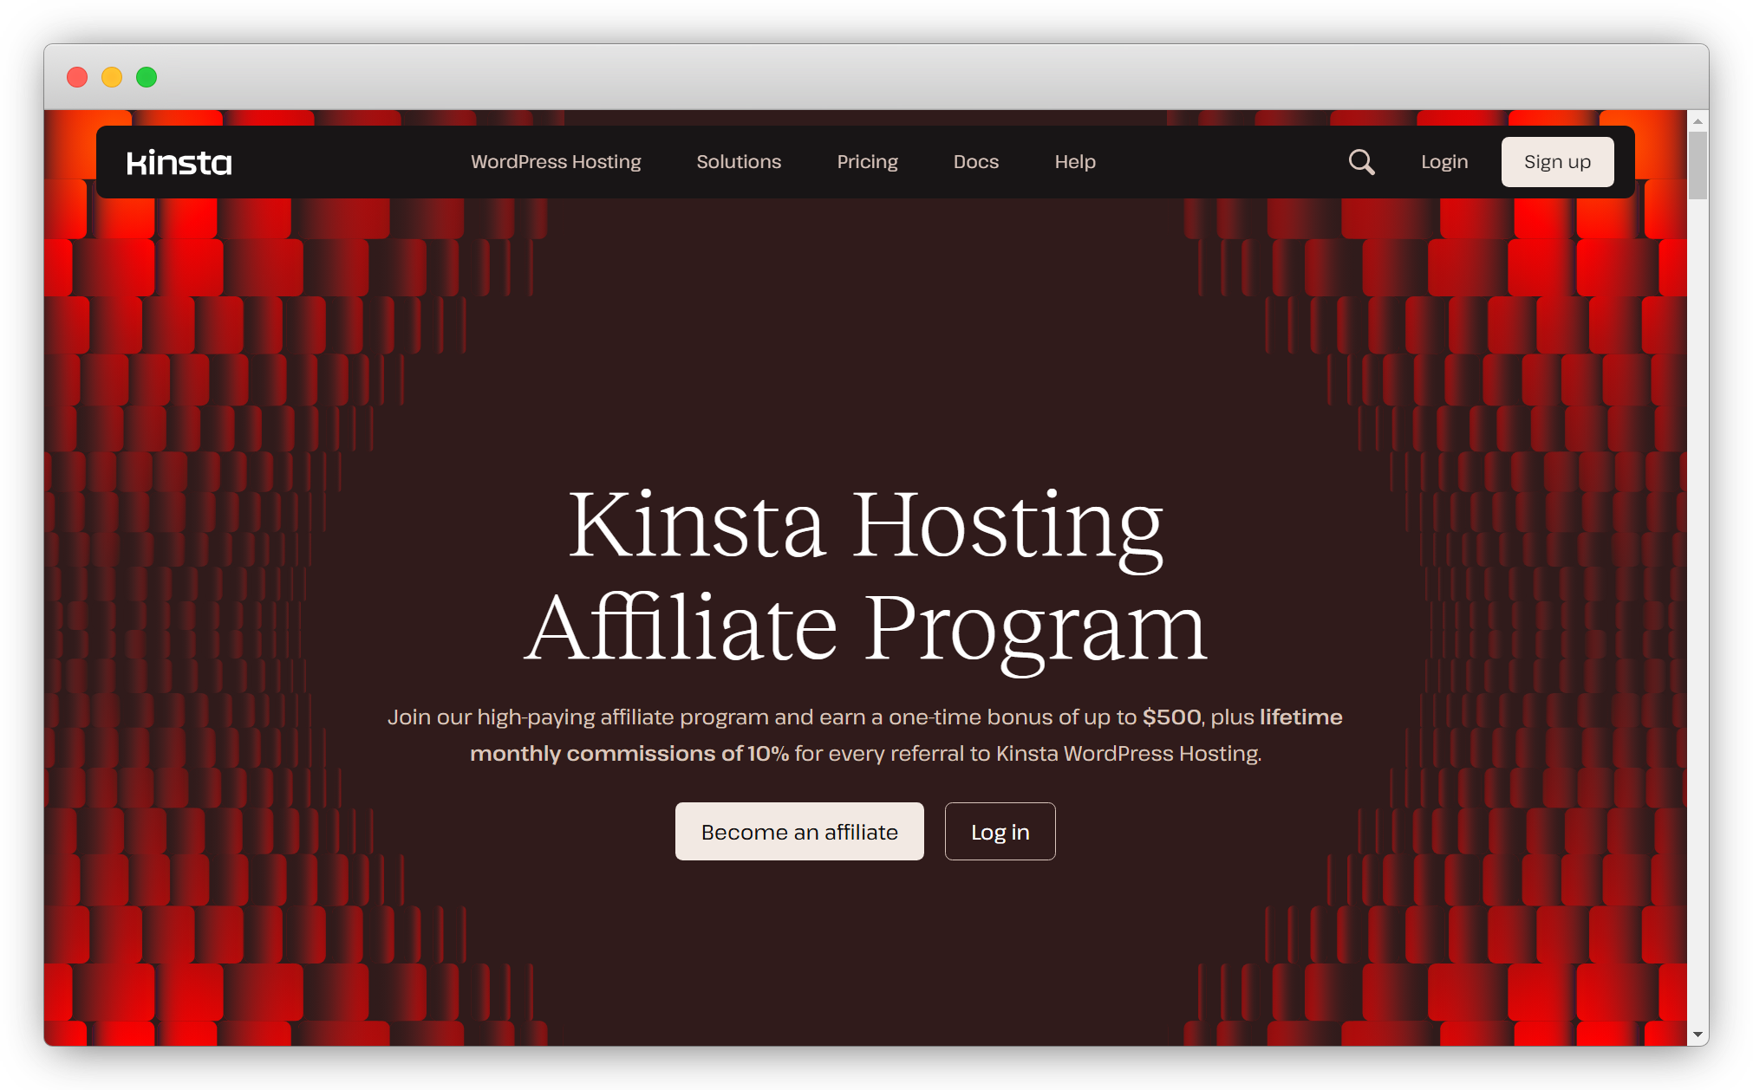Toggle the Login link visibility
Image resolution: width=1753 pixels, height=1090 pixels.
pyautogui.click(x=1443, y=161)
